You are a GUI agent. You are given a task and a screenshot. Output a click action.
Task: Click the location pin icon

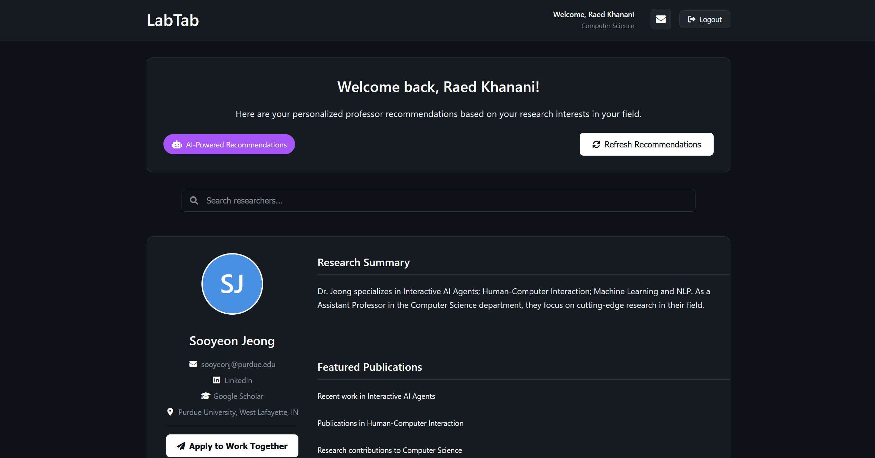coord(170,412)
